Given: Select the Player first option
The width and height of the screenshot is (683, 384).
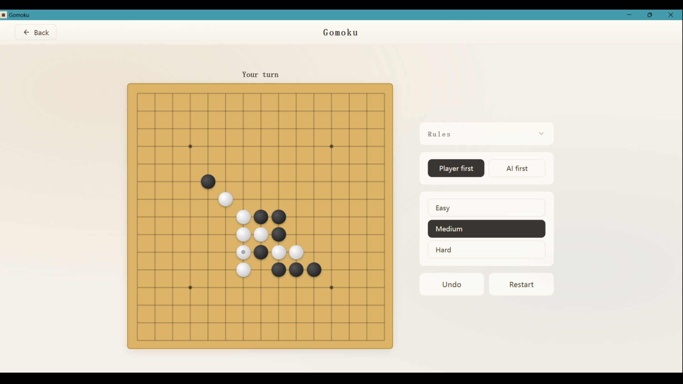Looking at the screenshot, I should tap(456, 168).
